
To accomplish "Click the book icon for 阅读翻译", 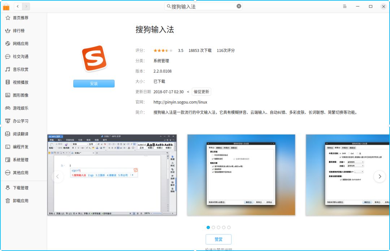I will pos(8,134).
